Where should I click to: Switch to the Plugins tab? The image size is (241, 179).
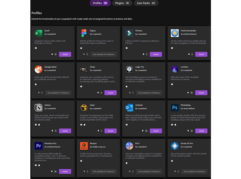(122, 3)
